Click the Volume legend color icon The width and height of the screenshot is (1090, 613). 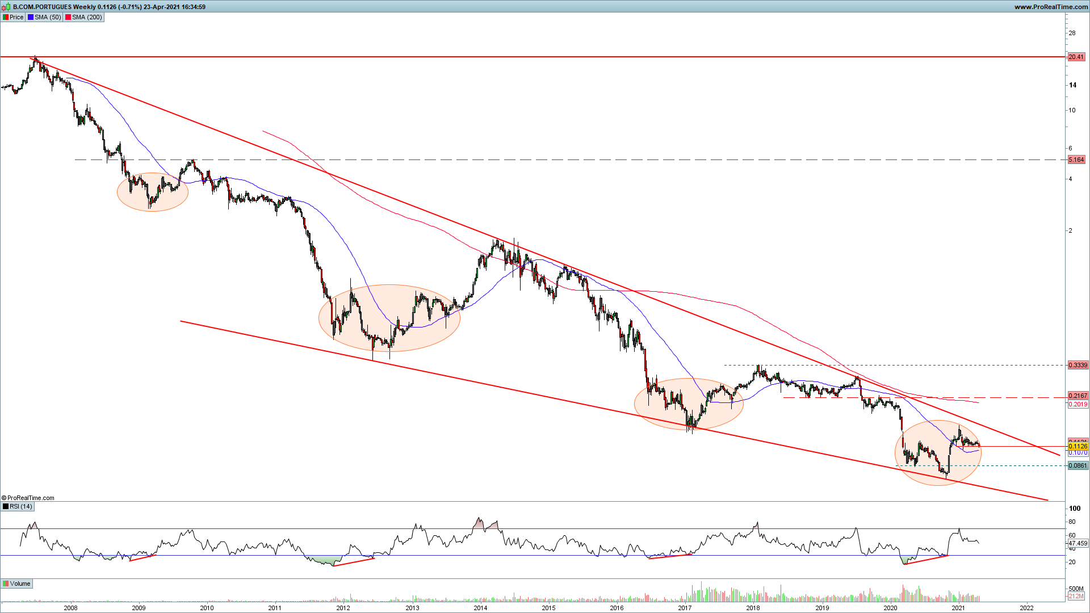click(6, 583)
